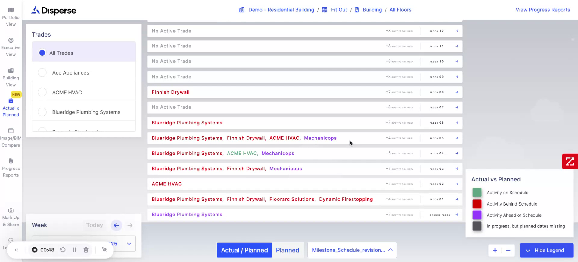Open Floor 02 arrow
The height and width of the screenshot is (262, 578).
click(457, 184)
